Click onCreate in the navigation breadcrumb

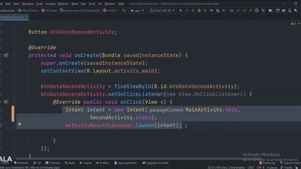49,10
